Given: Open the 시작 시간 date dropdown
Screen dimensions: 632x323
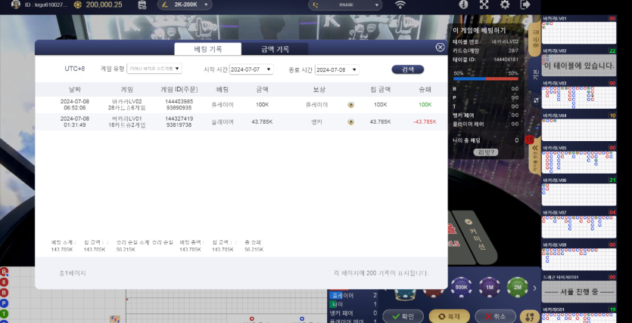Looking at the screenshot, I should [251, 69].
